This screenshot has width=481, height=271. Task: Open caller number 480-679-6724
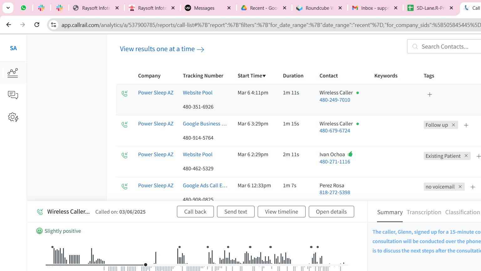coord(335,130)
